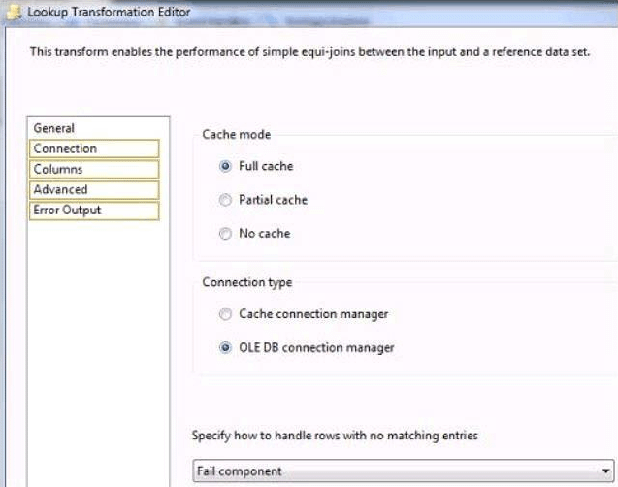Select the Error Output page
Image resolution: width=618 pixels, height=487 pixels.
pyautogui.click(x=67, y=210)
